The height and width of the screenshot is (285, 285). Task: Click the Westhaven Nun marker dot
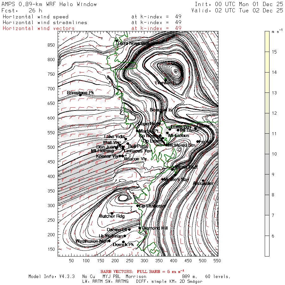pos(109,241)
